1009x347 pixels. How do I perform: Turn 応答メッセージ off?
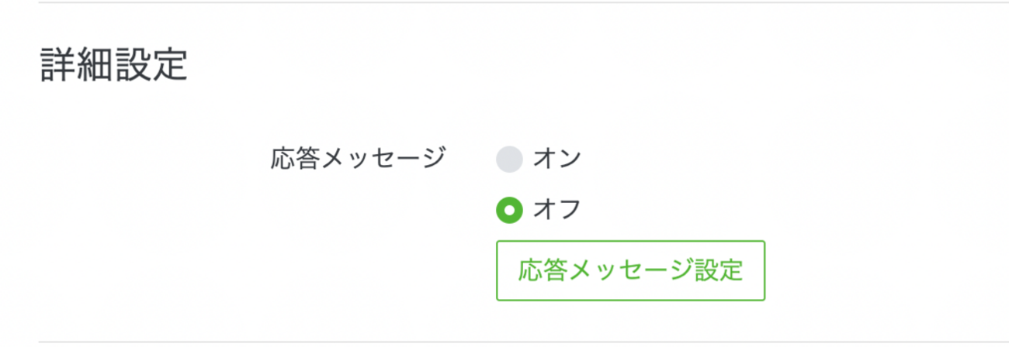[x=509, y=209]
